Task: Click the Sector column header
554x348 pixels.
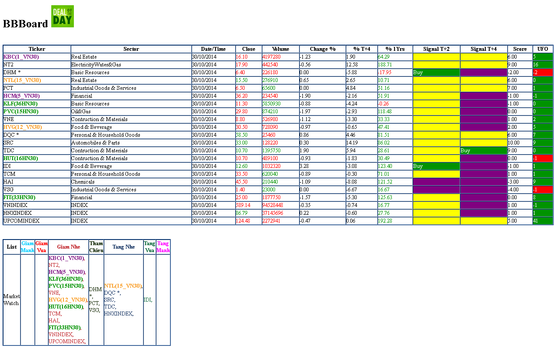Action: click(131, 49)
